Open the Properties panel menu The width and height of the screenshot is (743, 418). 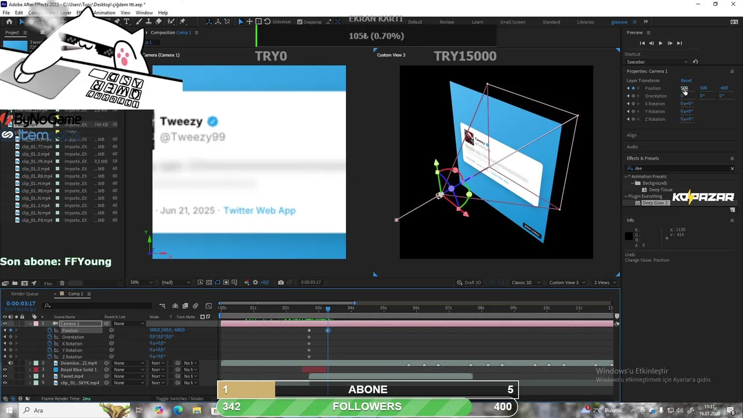[732, 71]
